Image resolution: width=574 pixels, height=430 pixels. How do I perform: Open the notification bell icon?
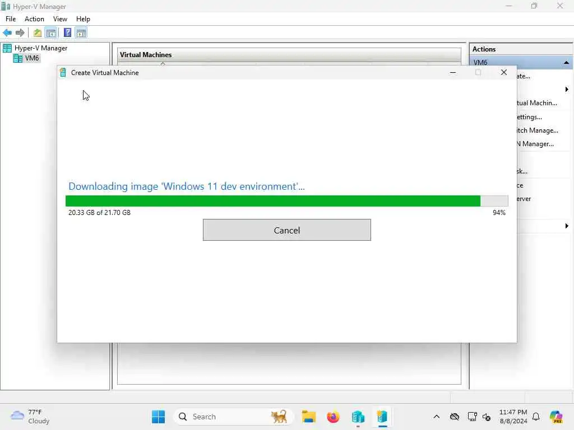click(536, 417)
